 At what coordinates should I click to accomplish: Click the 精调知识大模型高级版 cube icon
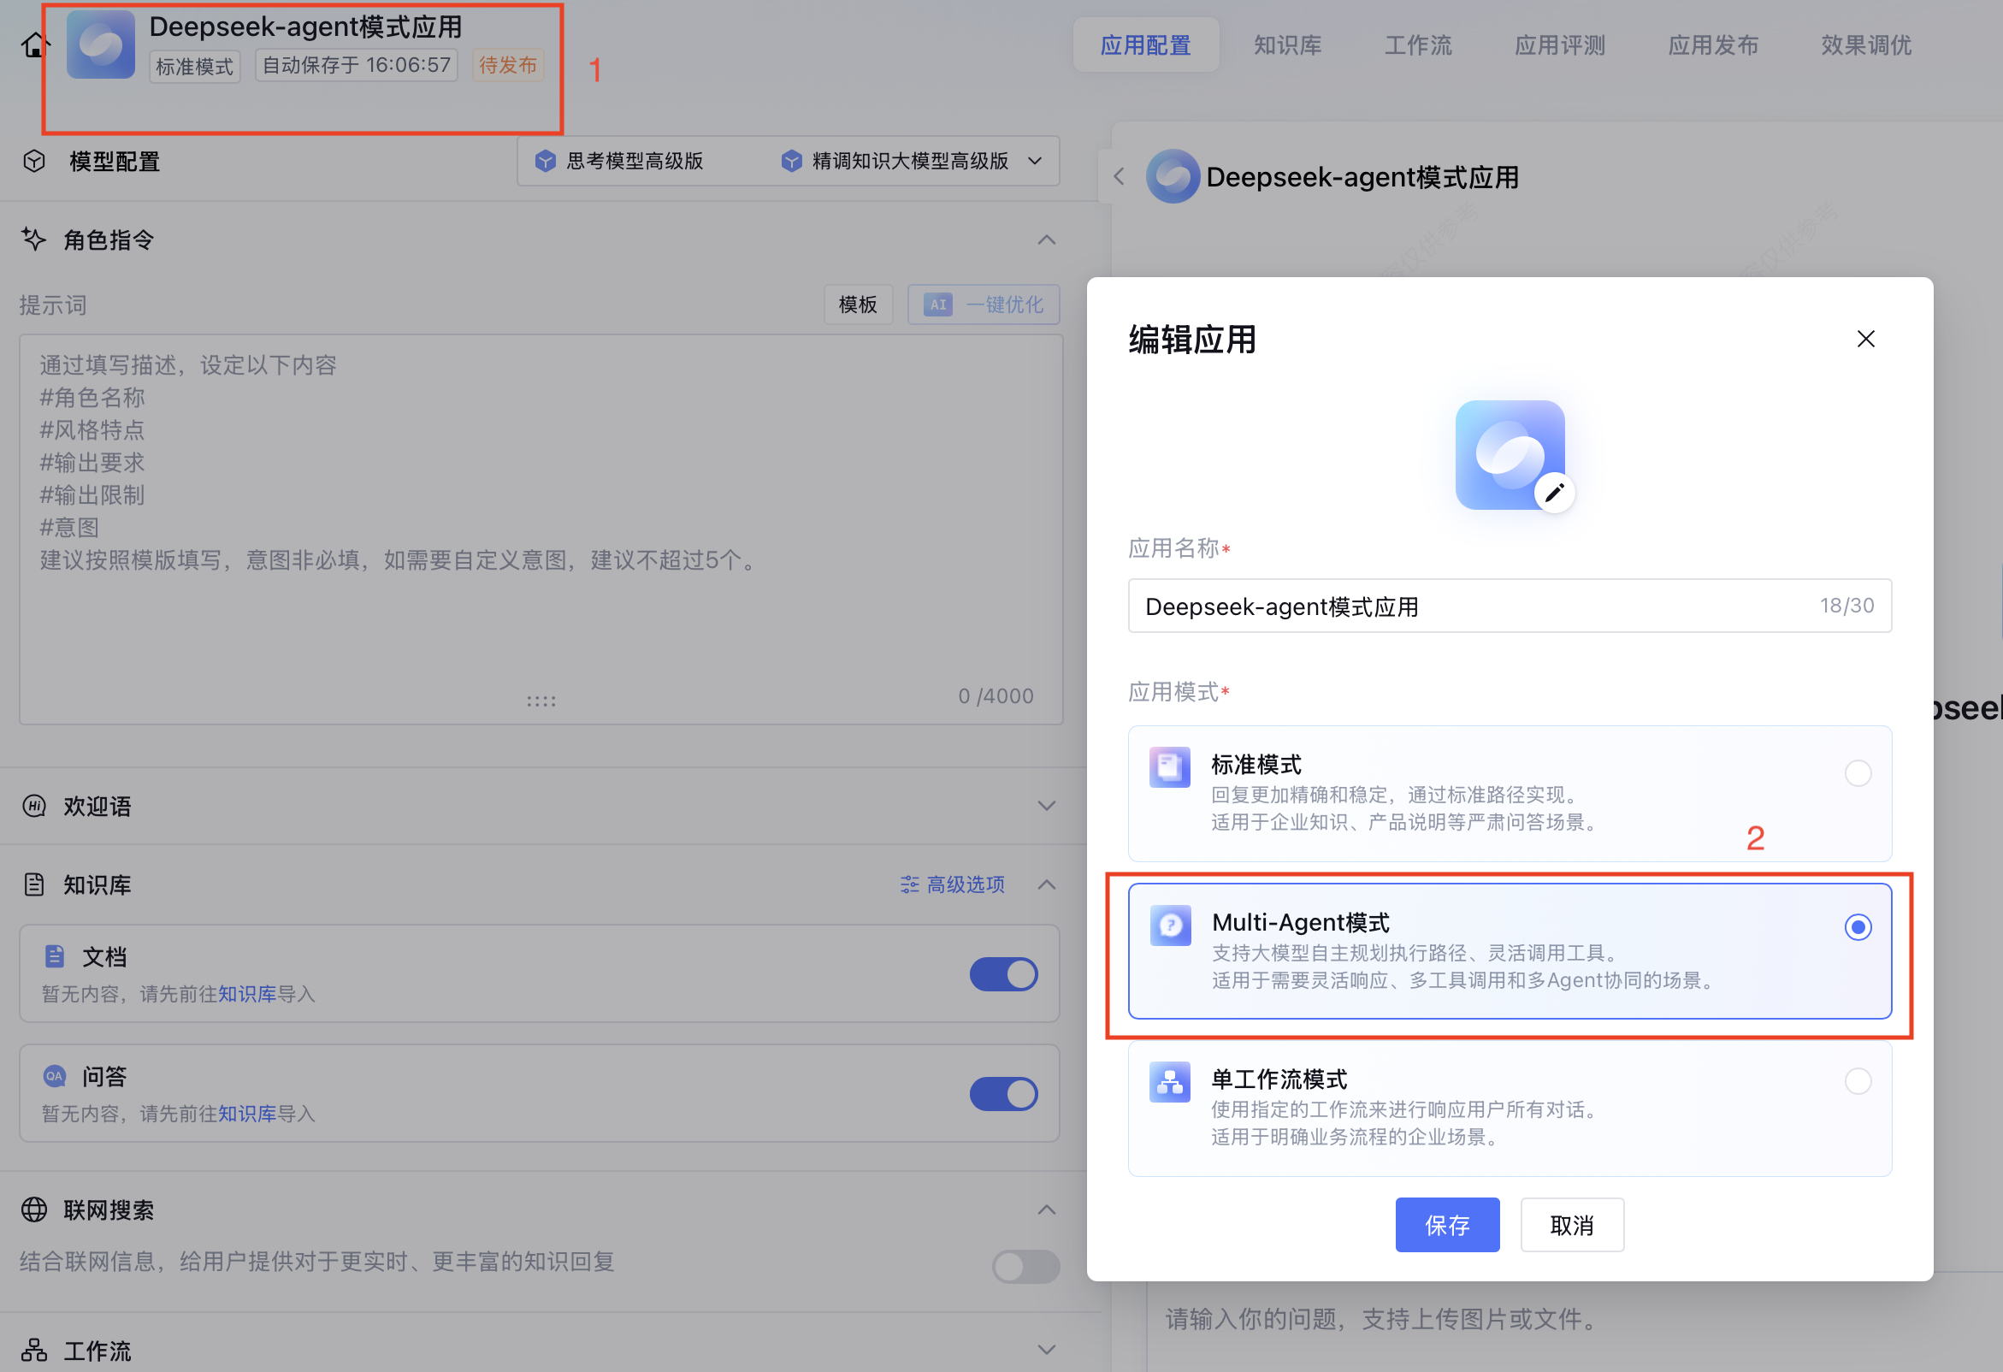(x=791, y=161)
